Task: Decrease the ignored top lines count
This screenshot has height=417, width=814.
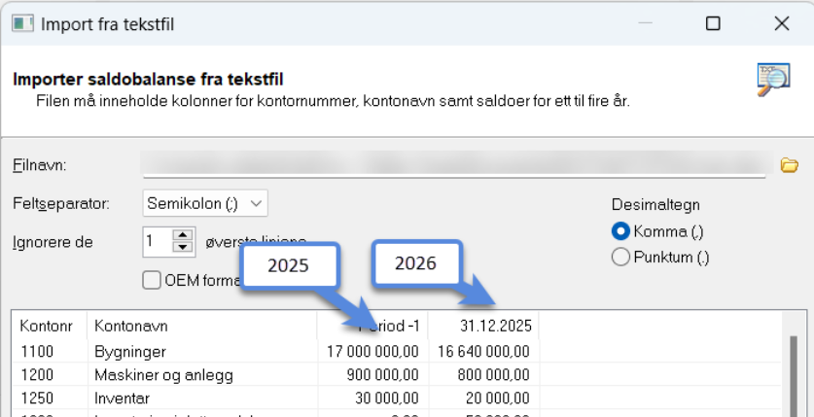Action: click(183, 246)
